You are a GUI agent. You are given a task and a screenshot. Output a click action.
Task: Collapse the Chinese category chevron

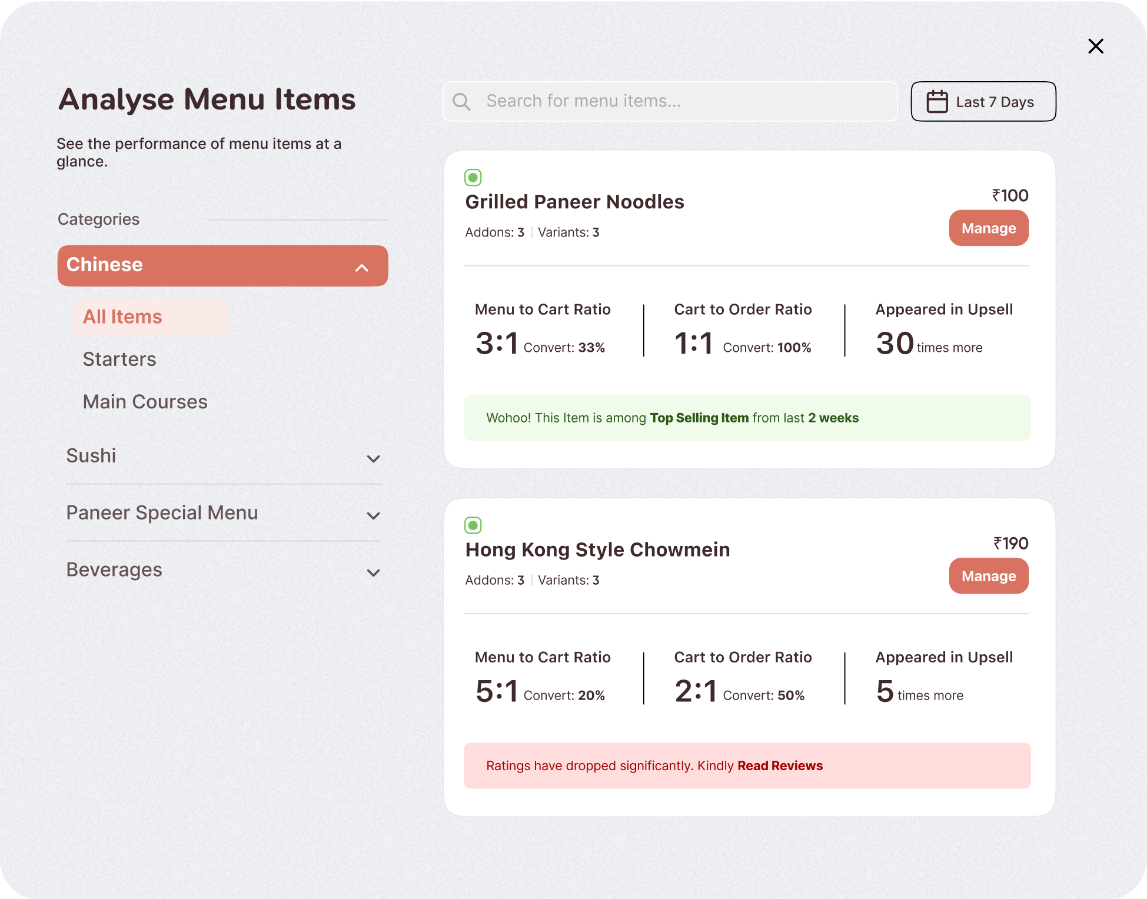[x=361, y=268]
